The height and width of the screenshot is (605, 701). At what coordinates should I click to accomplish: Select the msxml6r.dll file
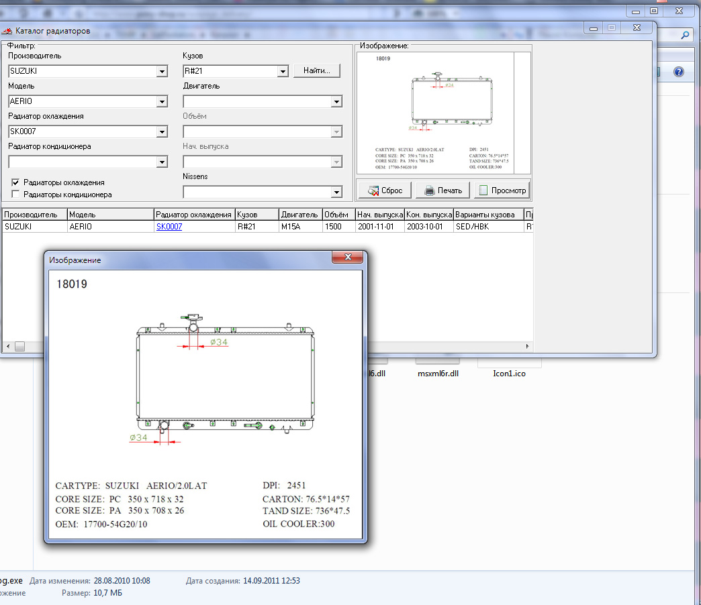click(x=437, y=373)
